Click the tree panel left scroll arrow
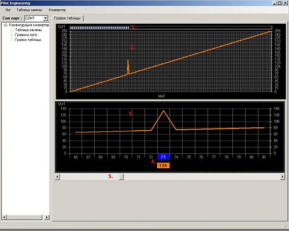This screenshot has width=289, height=231. click(4, 217)
